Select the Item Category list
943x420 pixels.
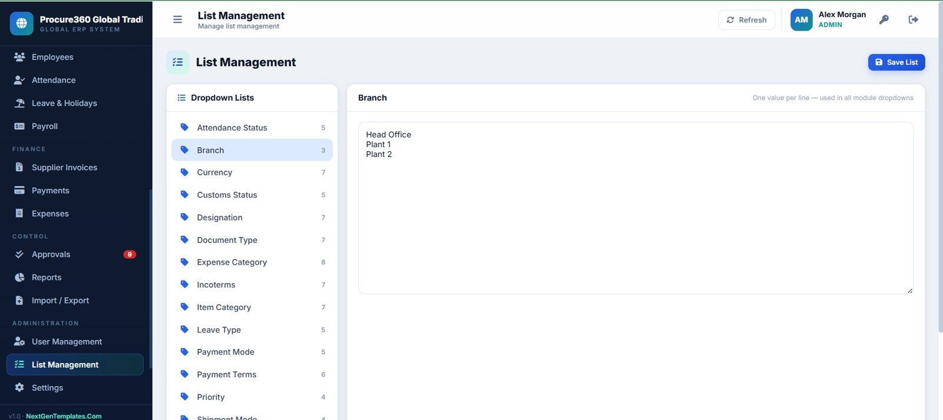pos(252,307)
